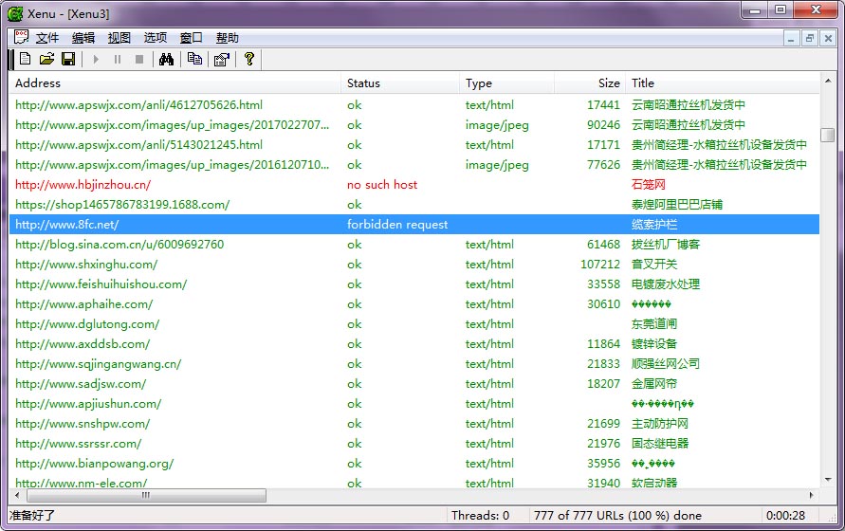Click the 'no such host' status cell

pyautogui.click(x=382, y=184)
